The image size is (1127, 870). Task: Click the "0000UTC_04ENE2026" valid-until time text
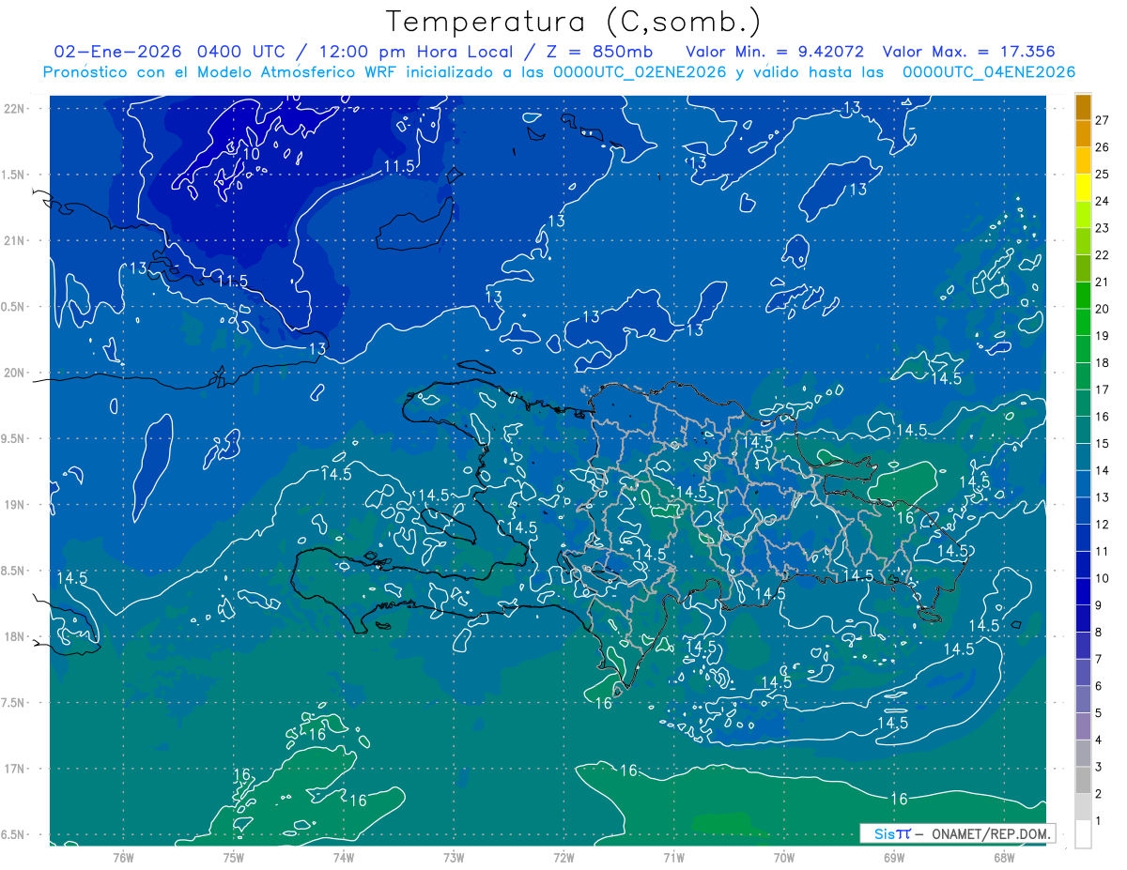point(989,72)
